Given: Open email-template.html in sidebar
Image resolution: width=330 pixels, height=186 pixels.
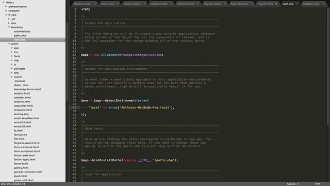Looking at the screenshot, I should click(x=26, y=118).
